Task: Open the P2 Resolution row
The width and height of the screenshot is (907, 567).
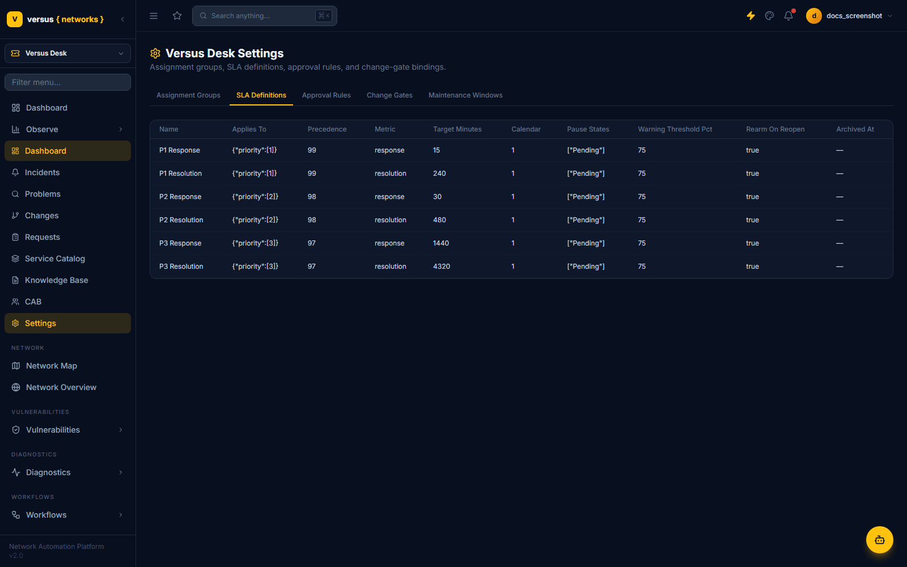Action: [x=522, y=220]
